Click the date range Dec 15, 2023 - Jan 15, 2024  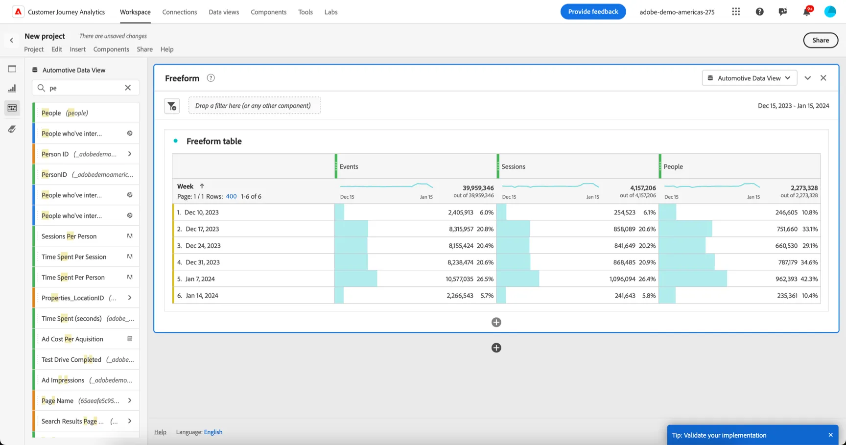pyautogui.click(x=793, y=106)
